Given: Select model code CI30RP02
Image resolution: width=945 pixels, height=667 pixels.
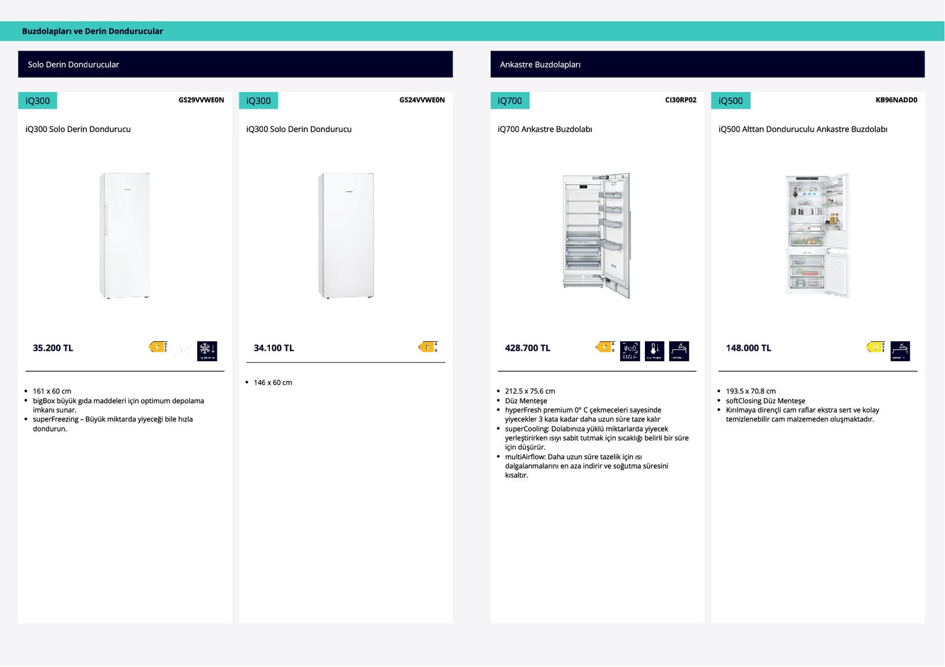Looking at the screenshot, I should point(681,100).
